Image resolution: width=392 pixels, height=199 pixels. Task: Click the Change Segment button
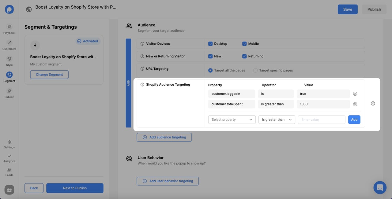click(49, 75)
